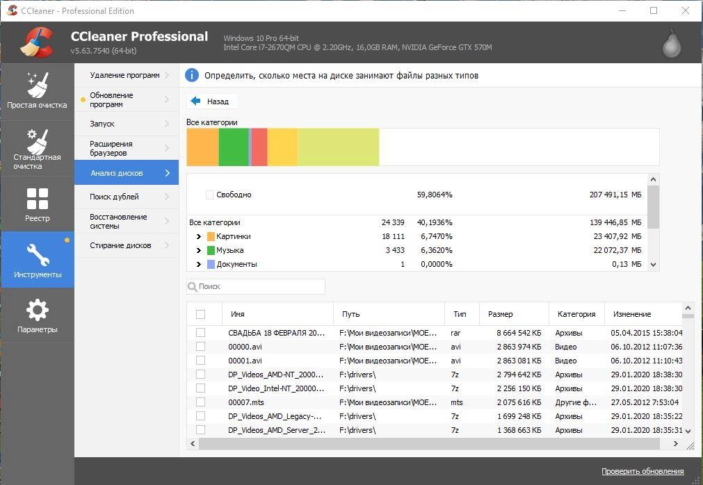Image resolution: width=703 pixels, height=485 pixels.
Task: Check the 00000.avi file checkbox
Action: [x=200, y=347]
